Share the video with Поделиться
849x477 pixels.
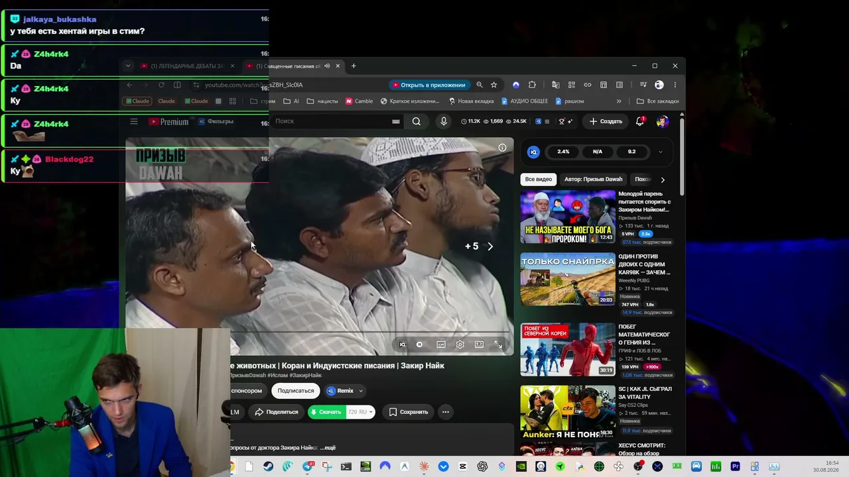tap(277, 412)
